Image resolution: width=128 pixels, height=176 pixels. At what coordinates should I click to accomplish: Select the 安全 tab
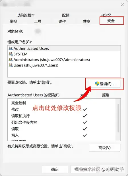[111, 21]
